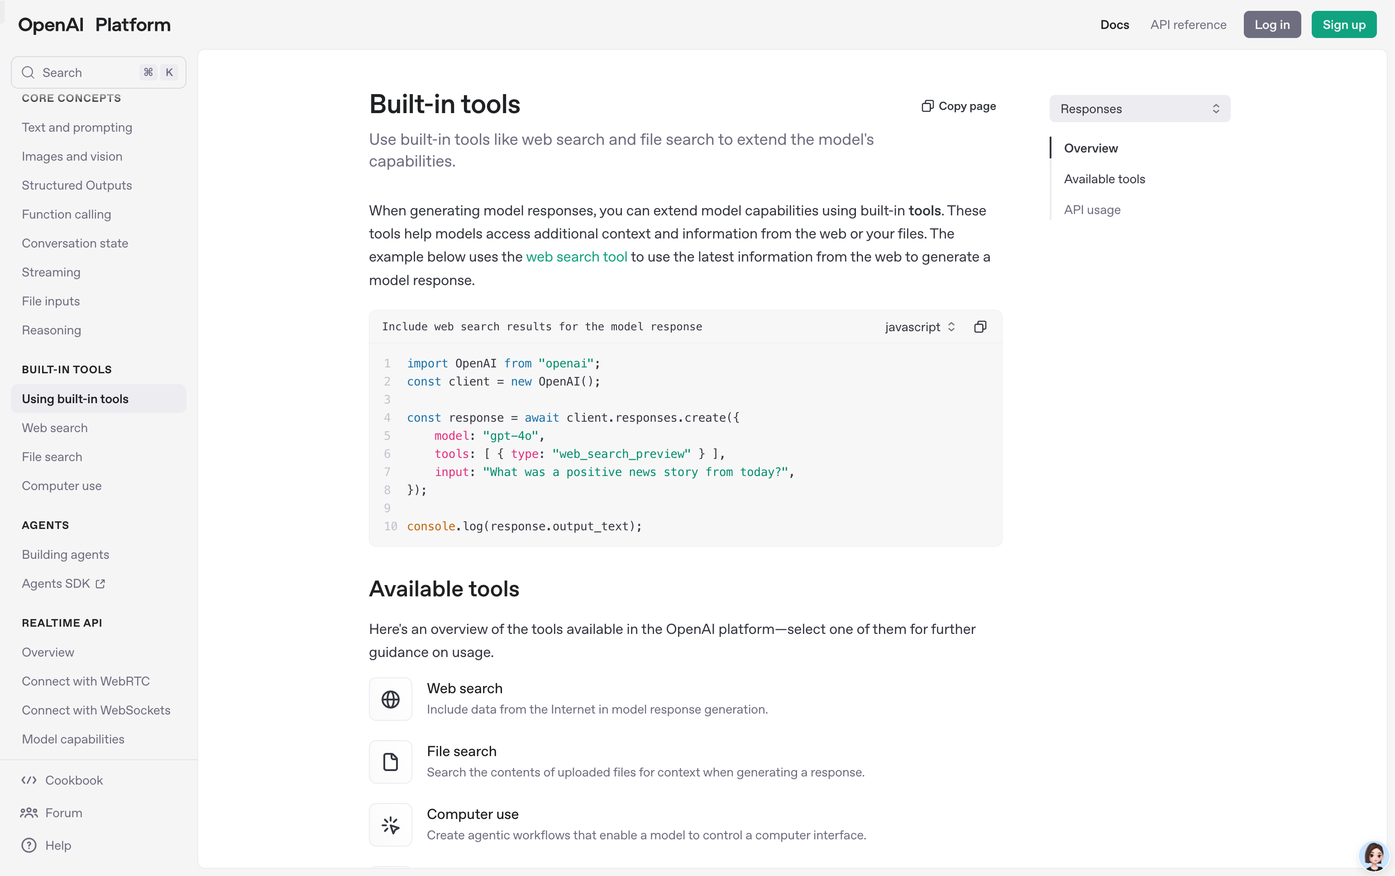Click the "gpt-4o" model string in code
This screenshot has height=876, width=1395.
click(511, 435)
